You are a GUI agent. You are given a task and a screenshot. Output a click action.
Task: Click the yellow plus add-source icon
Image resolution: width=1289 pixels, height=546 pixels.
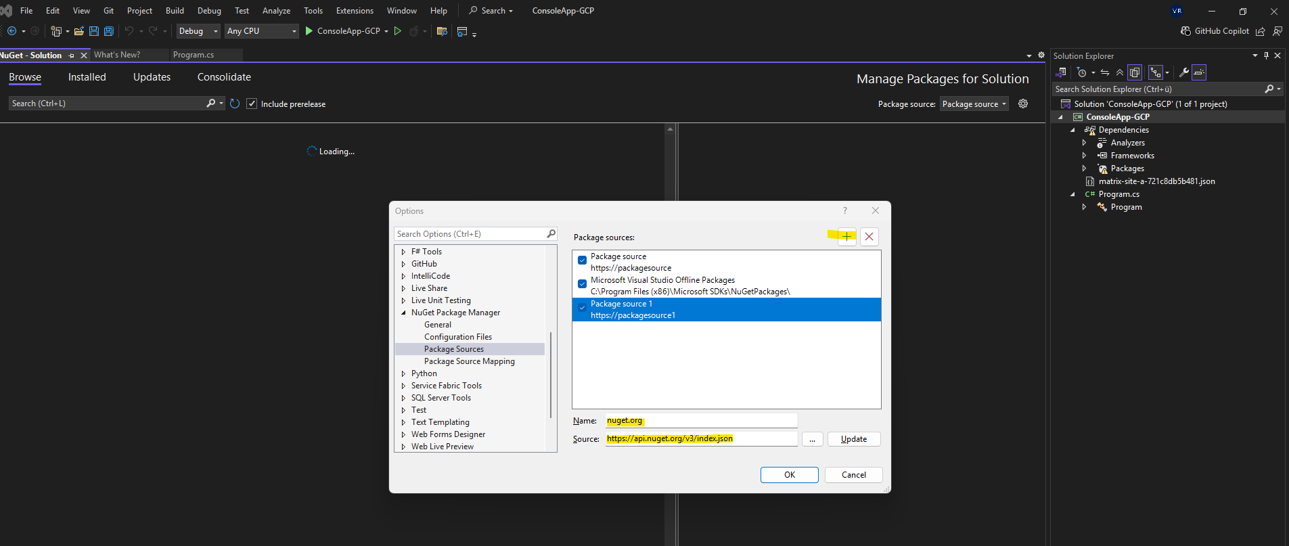pos(846,236)
